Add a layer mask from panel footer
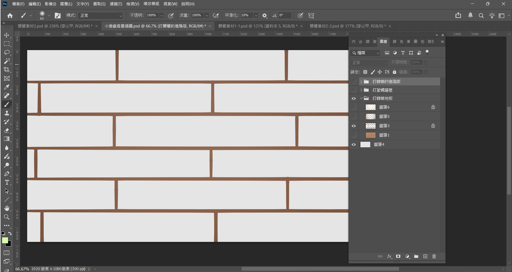The height and width of the screenshot is (272, 512). pos(398,256)
